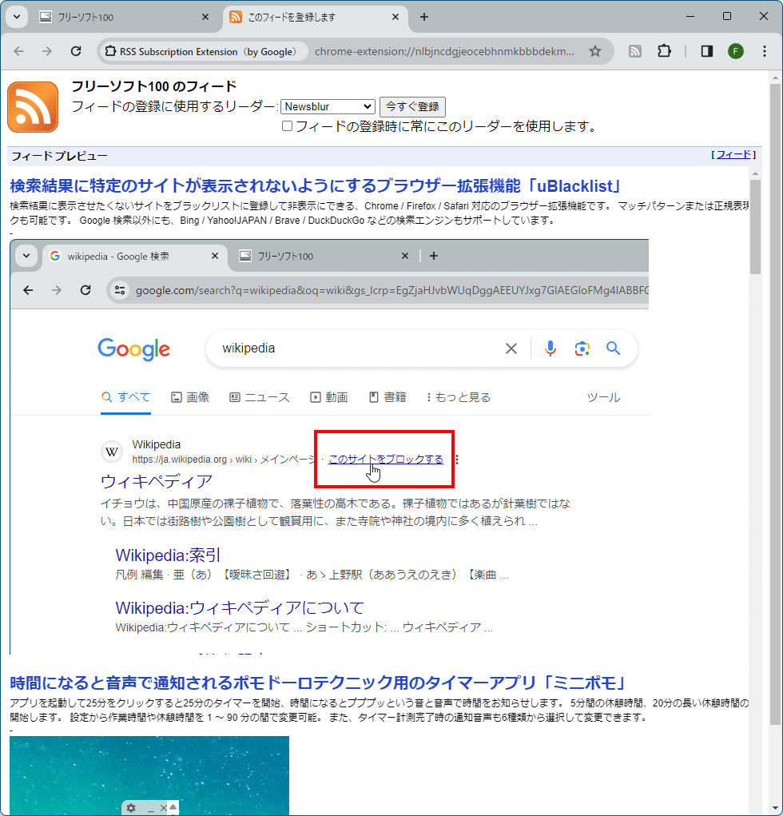Open the ミニポモ timer app article link
The image size is (783, 816).
317,683
